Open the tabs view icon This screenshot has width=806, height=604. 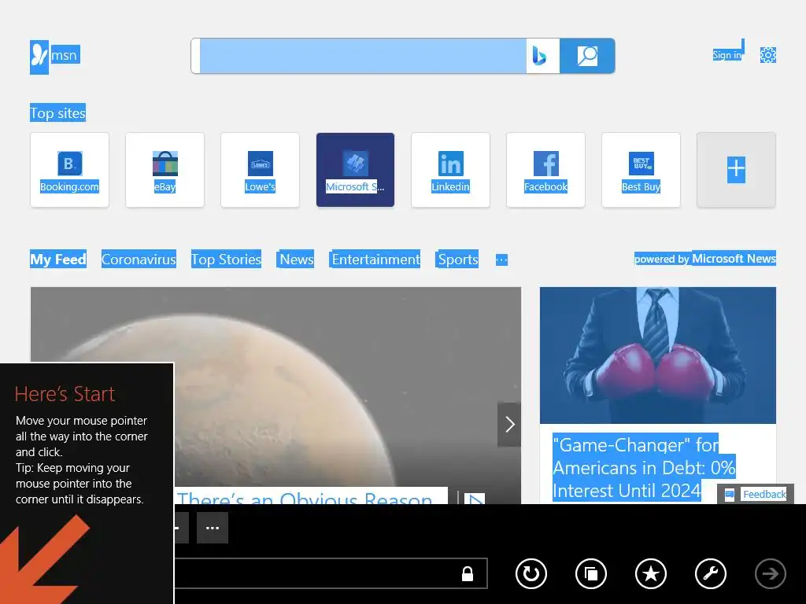591,573
